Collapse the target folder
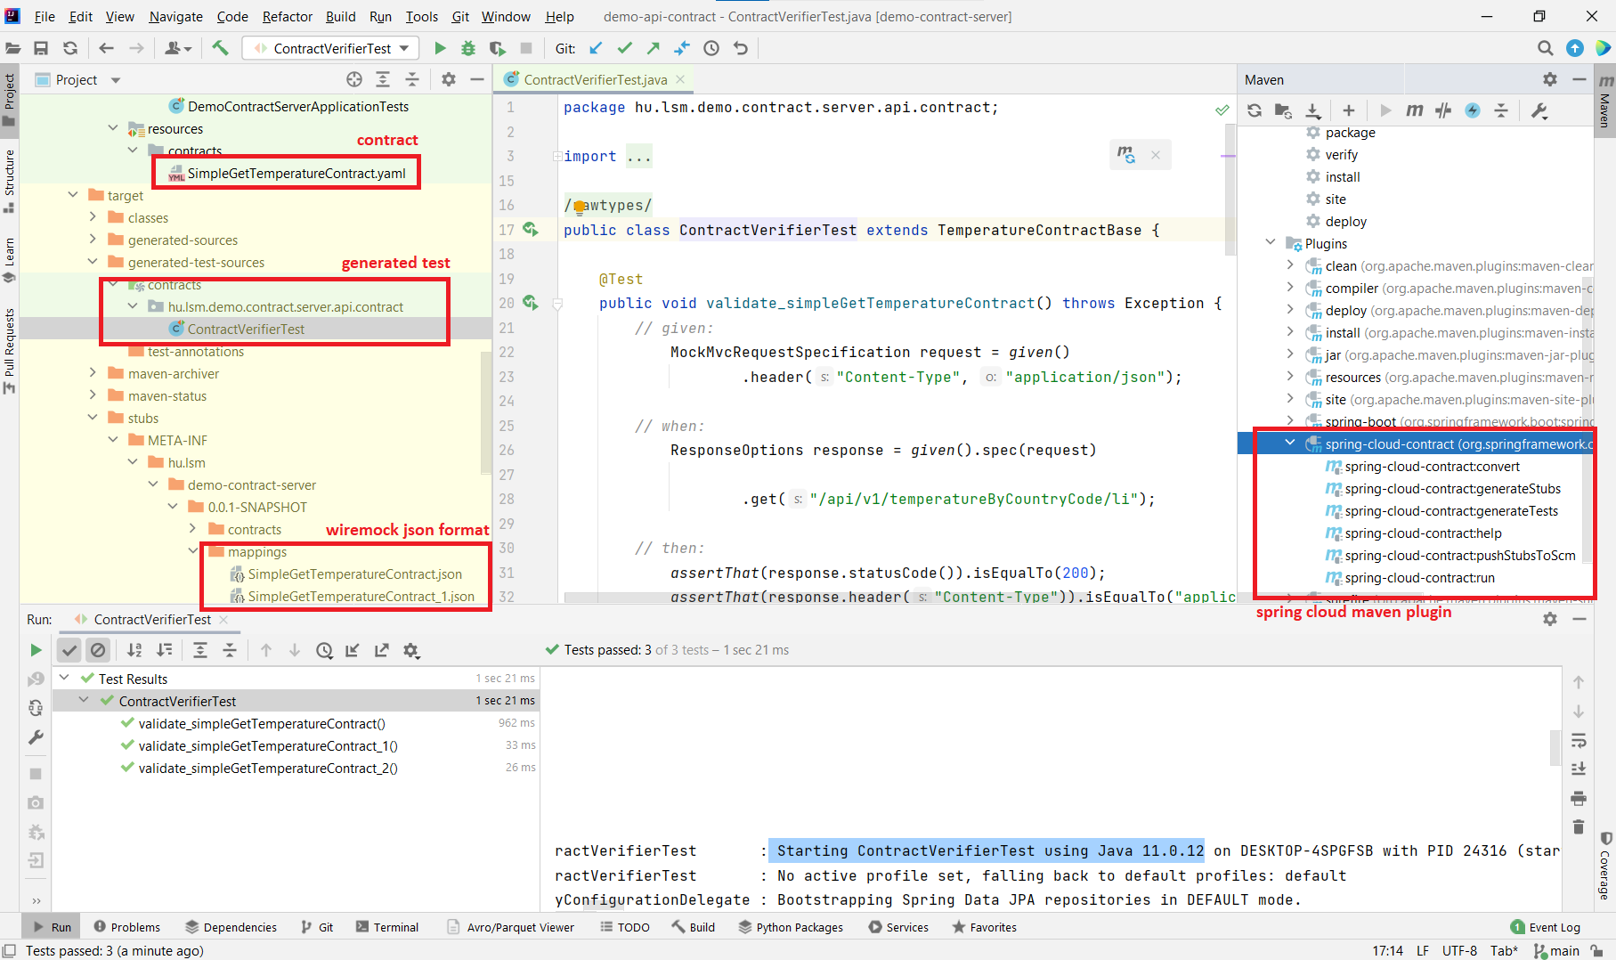 73,195
